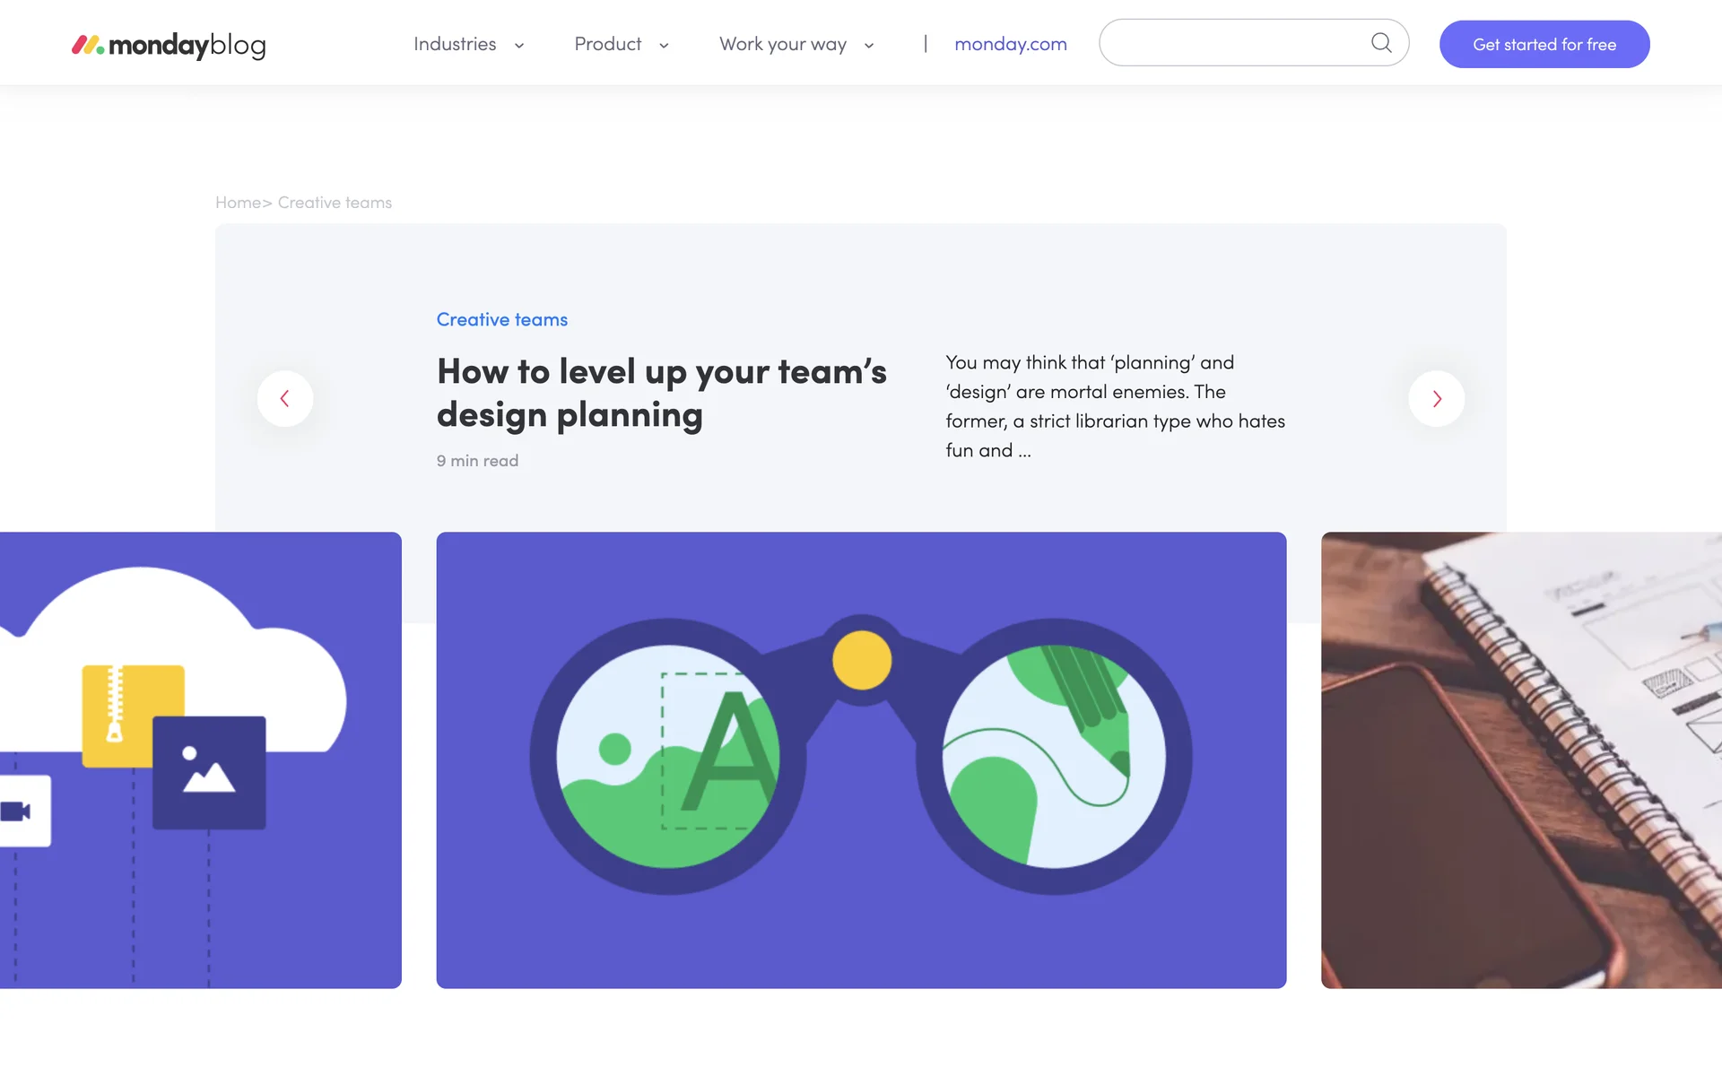The image size is (1722, 1076).
Task: Expand the Work your way chevron
Action: click(869, 46)
